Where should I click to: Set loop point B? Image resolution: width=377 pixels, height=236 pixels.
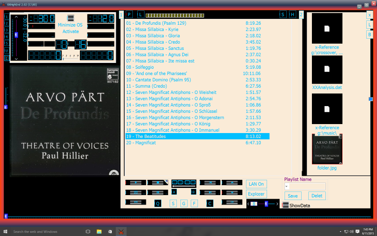(x=193, y=192)
